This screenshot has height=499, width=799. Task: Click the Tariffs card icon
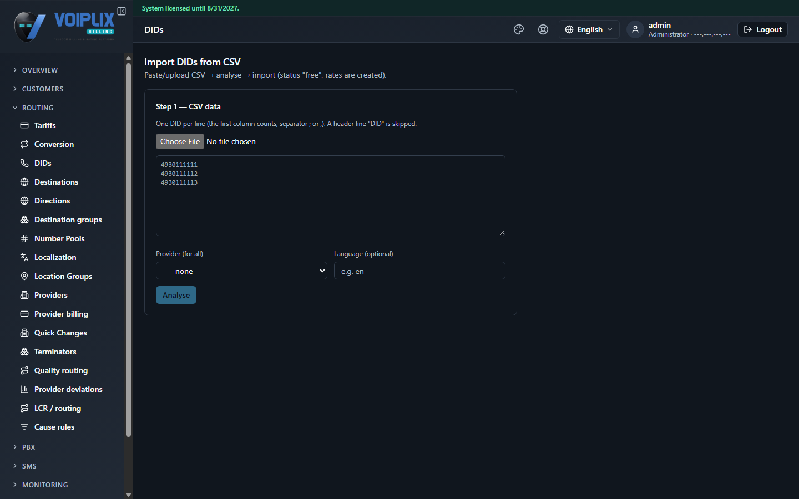tap(24, 125)
